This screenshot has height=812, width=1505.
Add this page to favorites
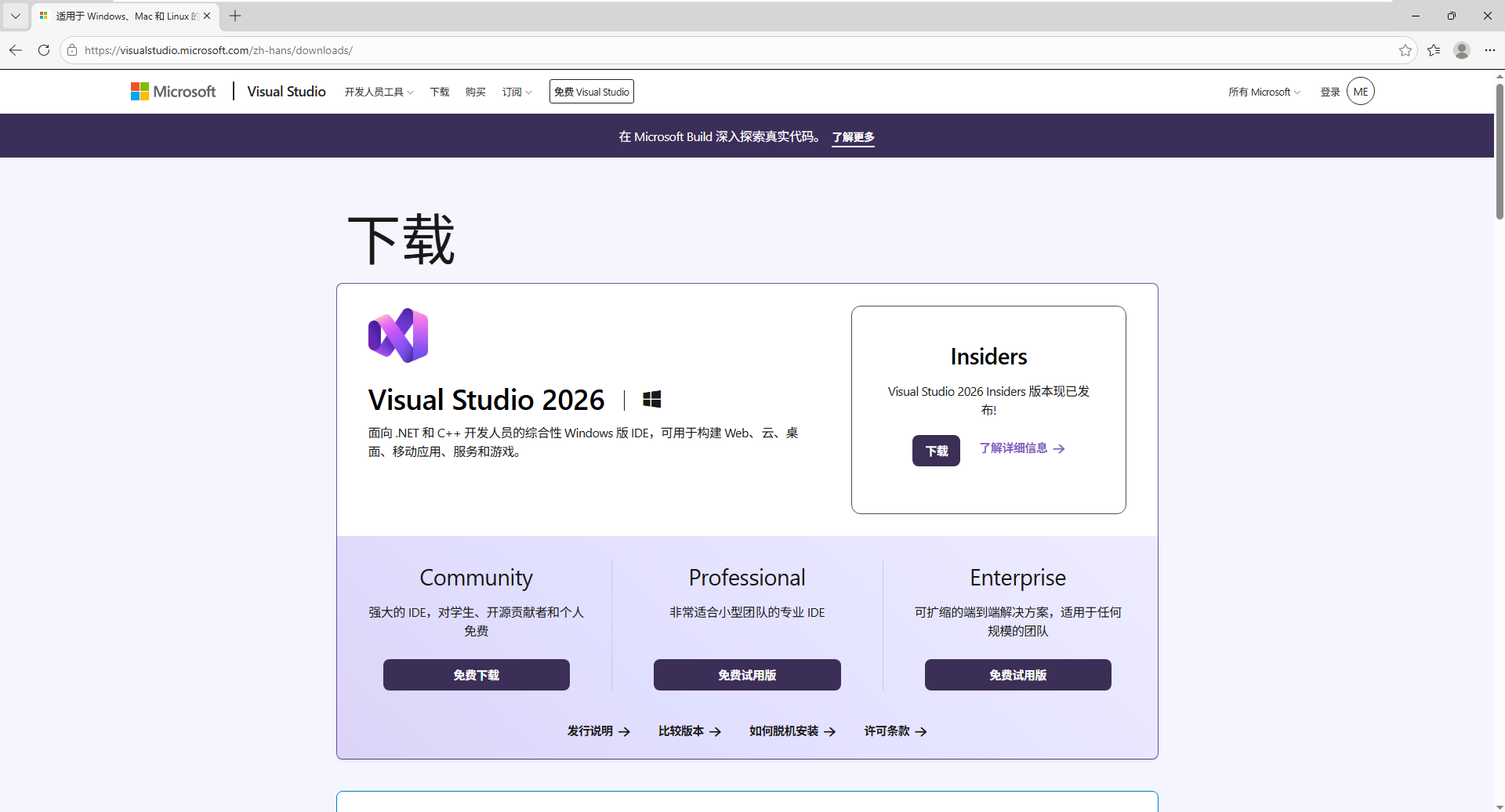1405,50
